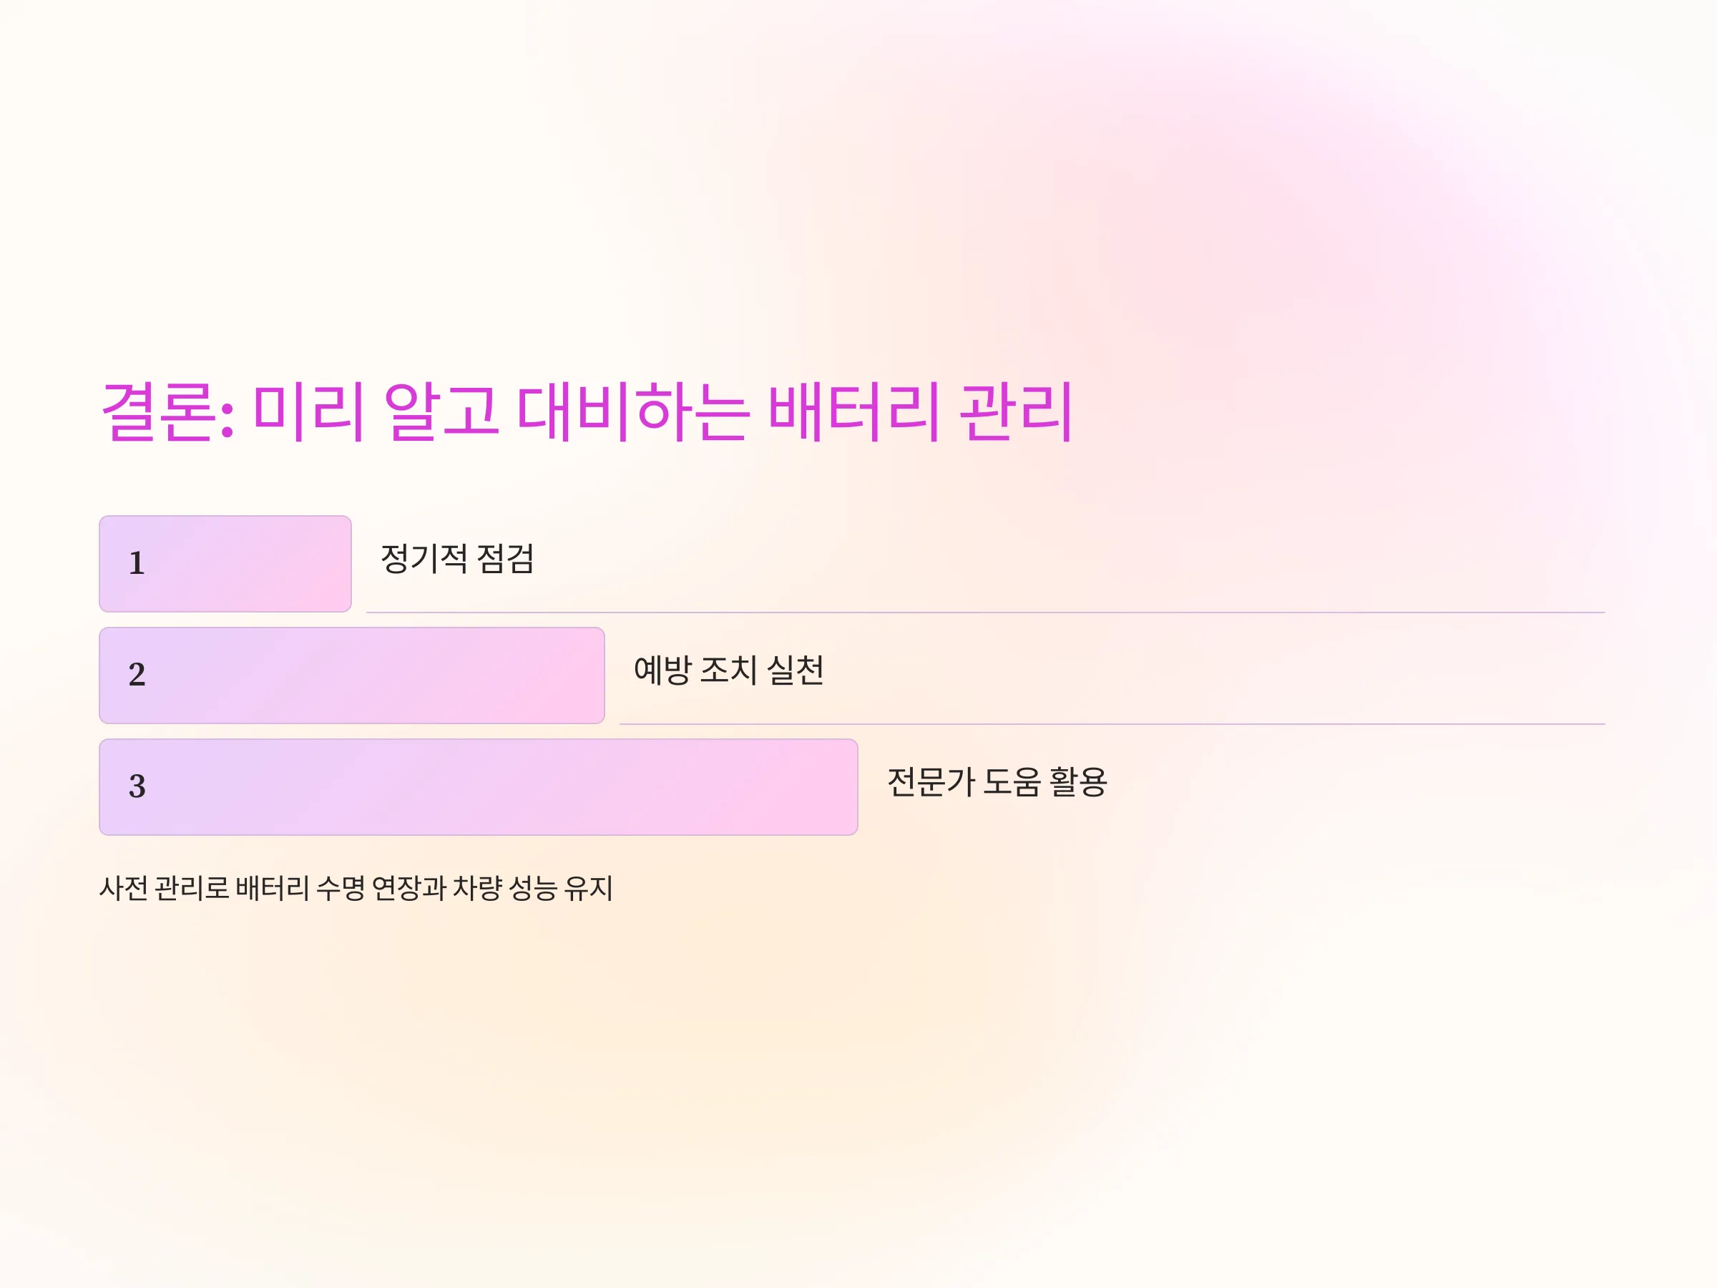Click the footer sentence about 배터리 수명 연장

click(356, 888)
